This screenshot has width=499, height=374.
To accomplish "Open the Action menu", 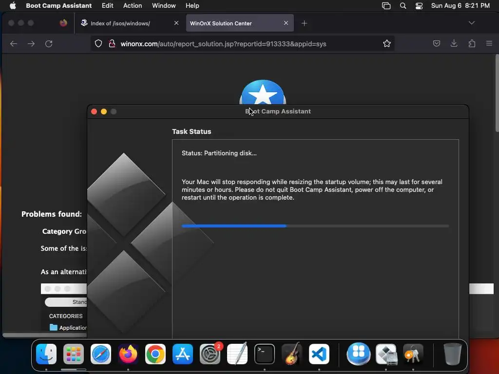I will tap(133, 5).
